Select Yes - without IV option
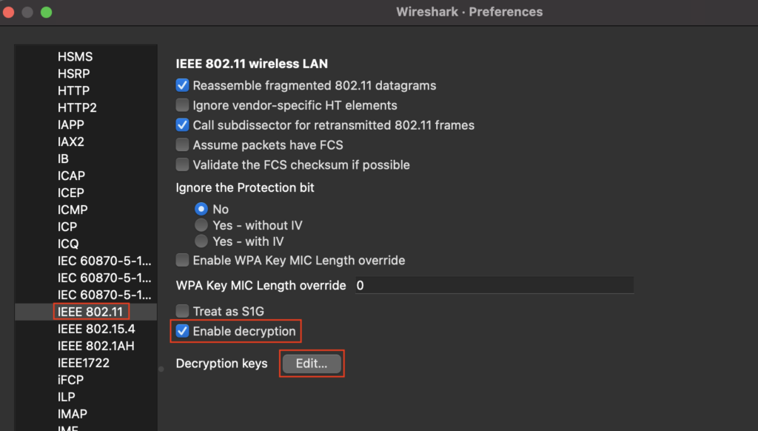The image size is (758, 431). (x=201, y=225)
